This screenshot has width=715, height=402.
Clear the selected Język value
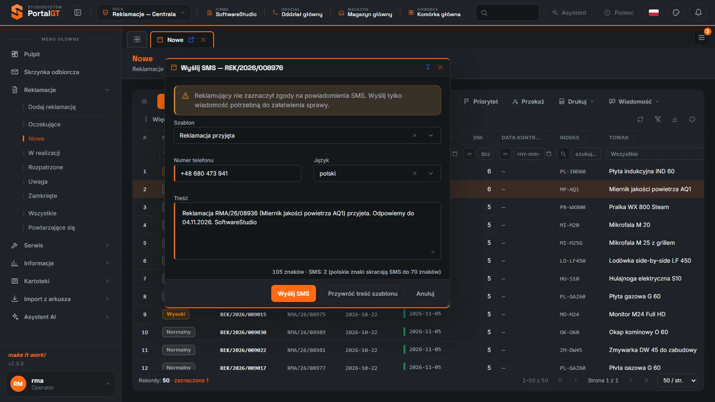[x=415, y=173]
